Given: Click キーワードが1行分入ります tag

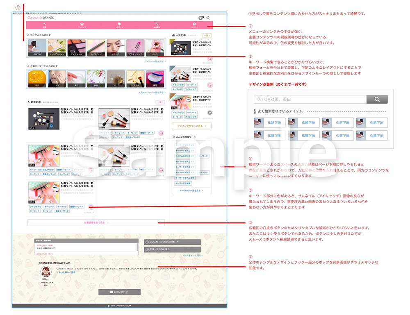Looking at the screenshot, I should pyautogui.click(x=42, y=170).
